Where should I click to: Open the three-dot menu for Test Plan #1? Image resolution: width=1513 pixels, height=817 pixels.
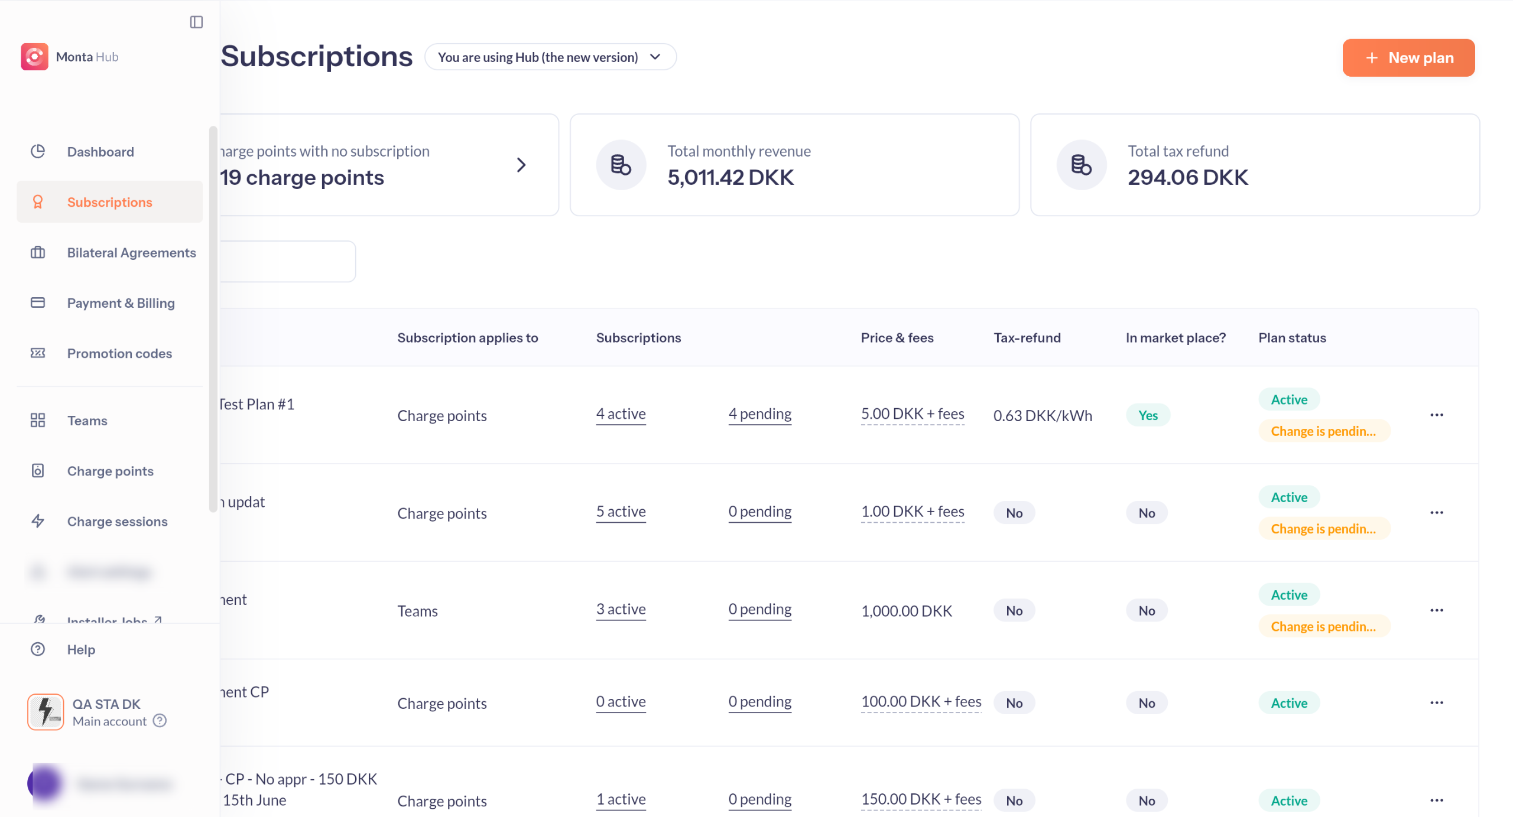click(1436, 415)
